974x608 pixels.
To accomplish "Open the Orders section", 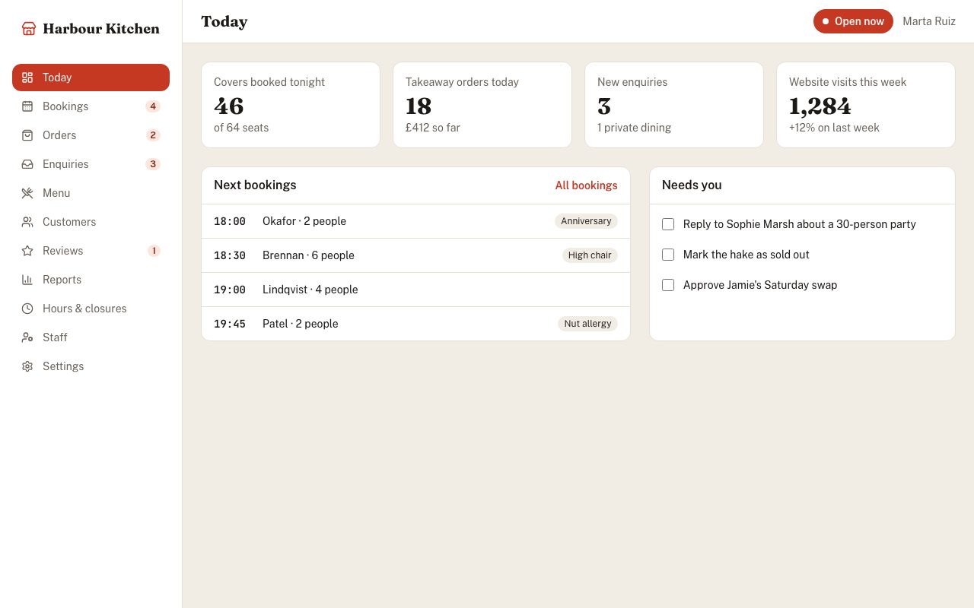I will pos(91,135).
